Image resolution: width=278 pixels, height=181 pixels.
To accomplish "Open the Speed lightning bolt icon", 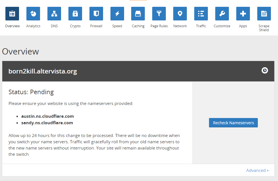I will click(x=117, y=14).
